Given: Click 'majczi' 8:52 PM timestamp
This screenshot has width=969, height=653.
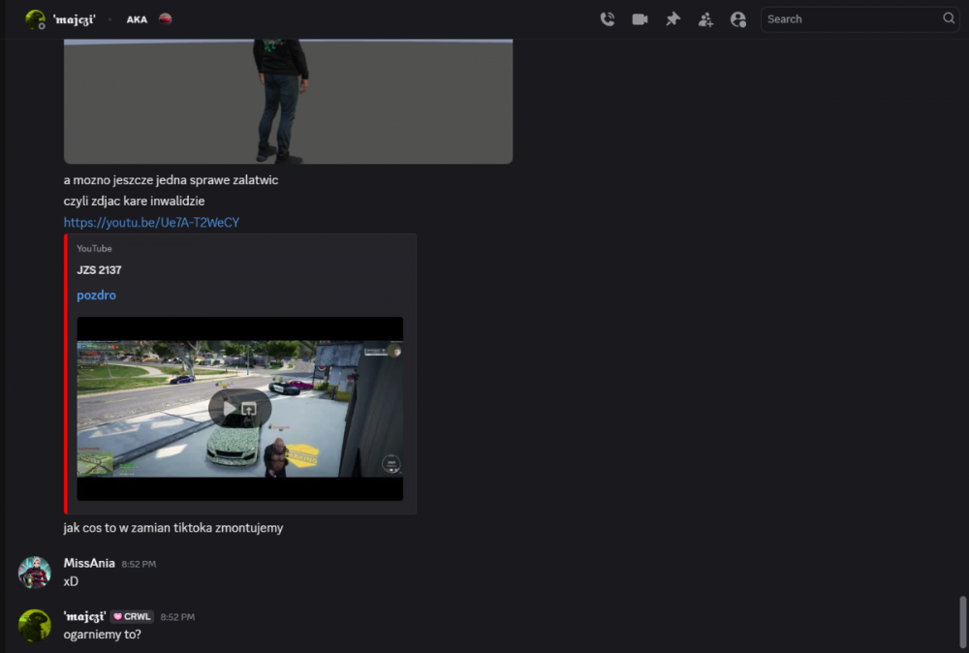Looking at the screenshot, I should [x=177, y=617].
